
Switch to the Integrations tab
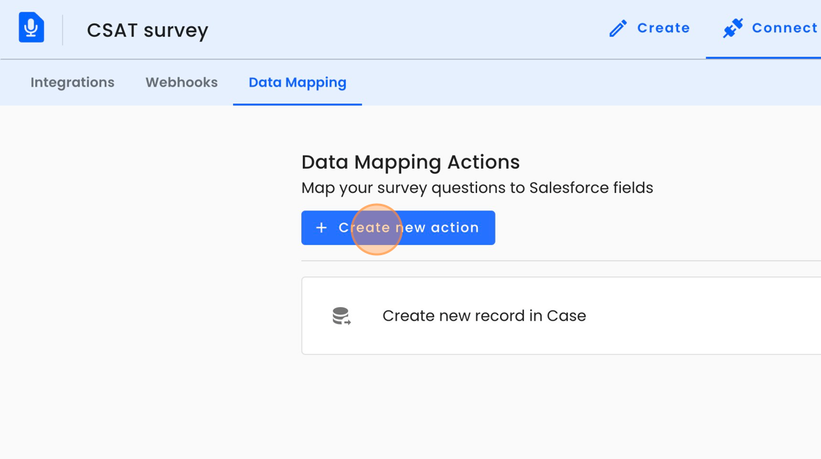click(73, 82)
